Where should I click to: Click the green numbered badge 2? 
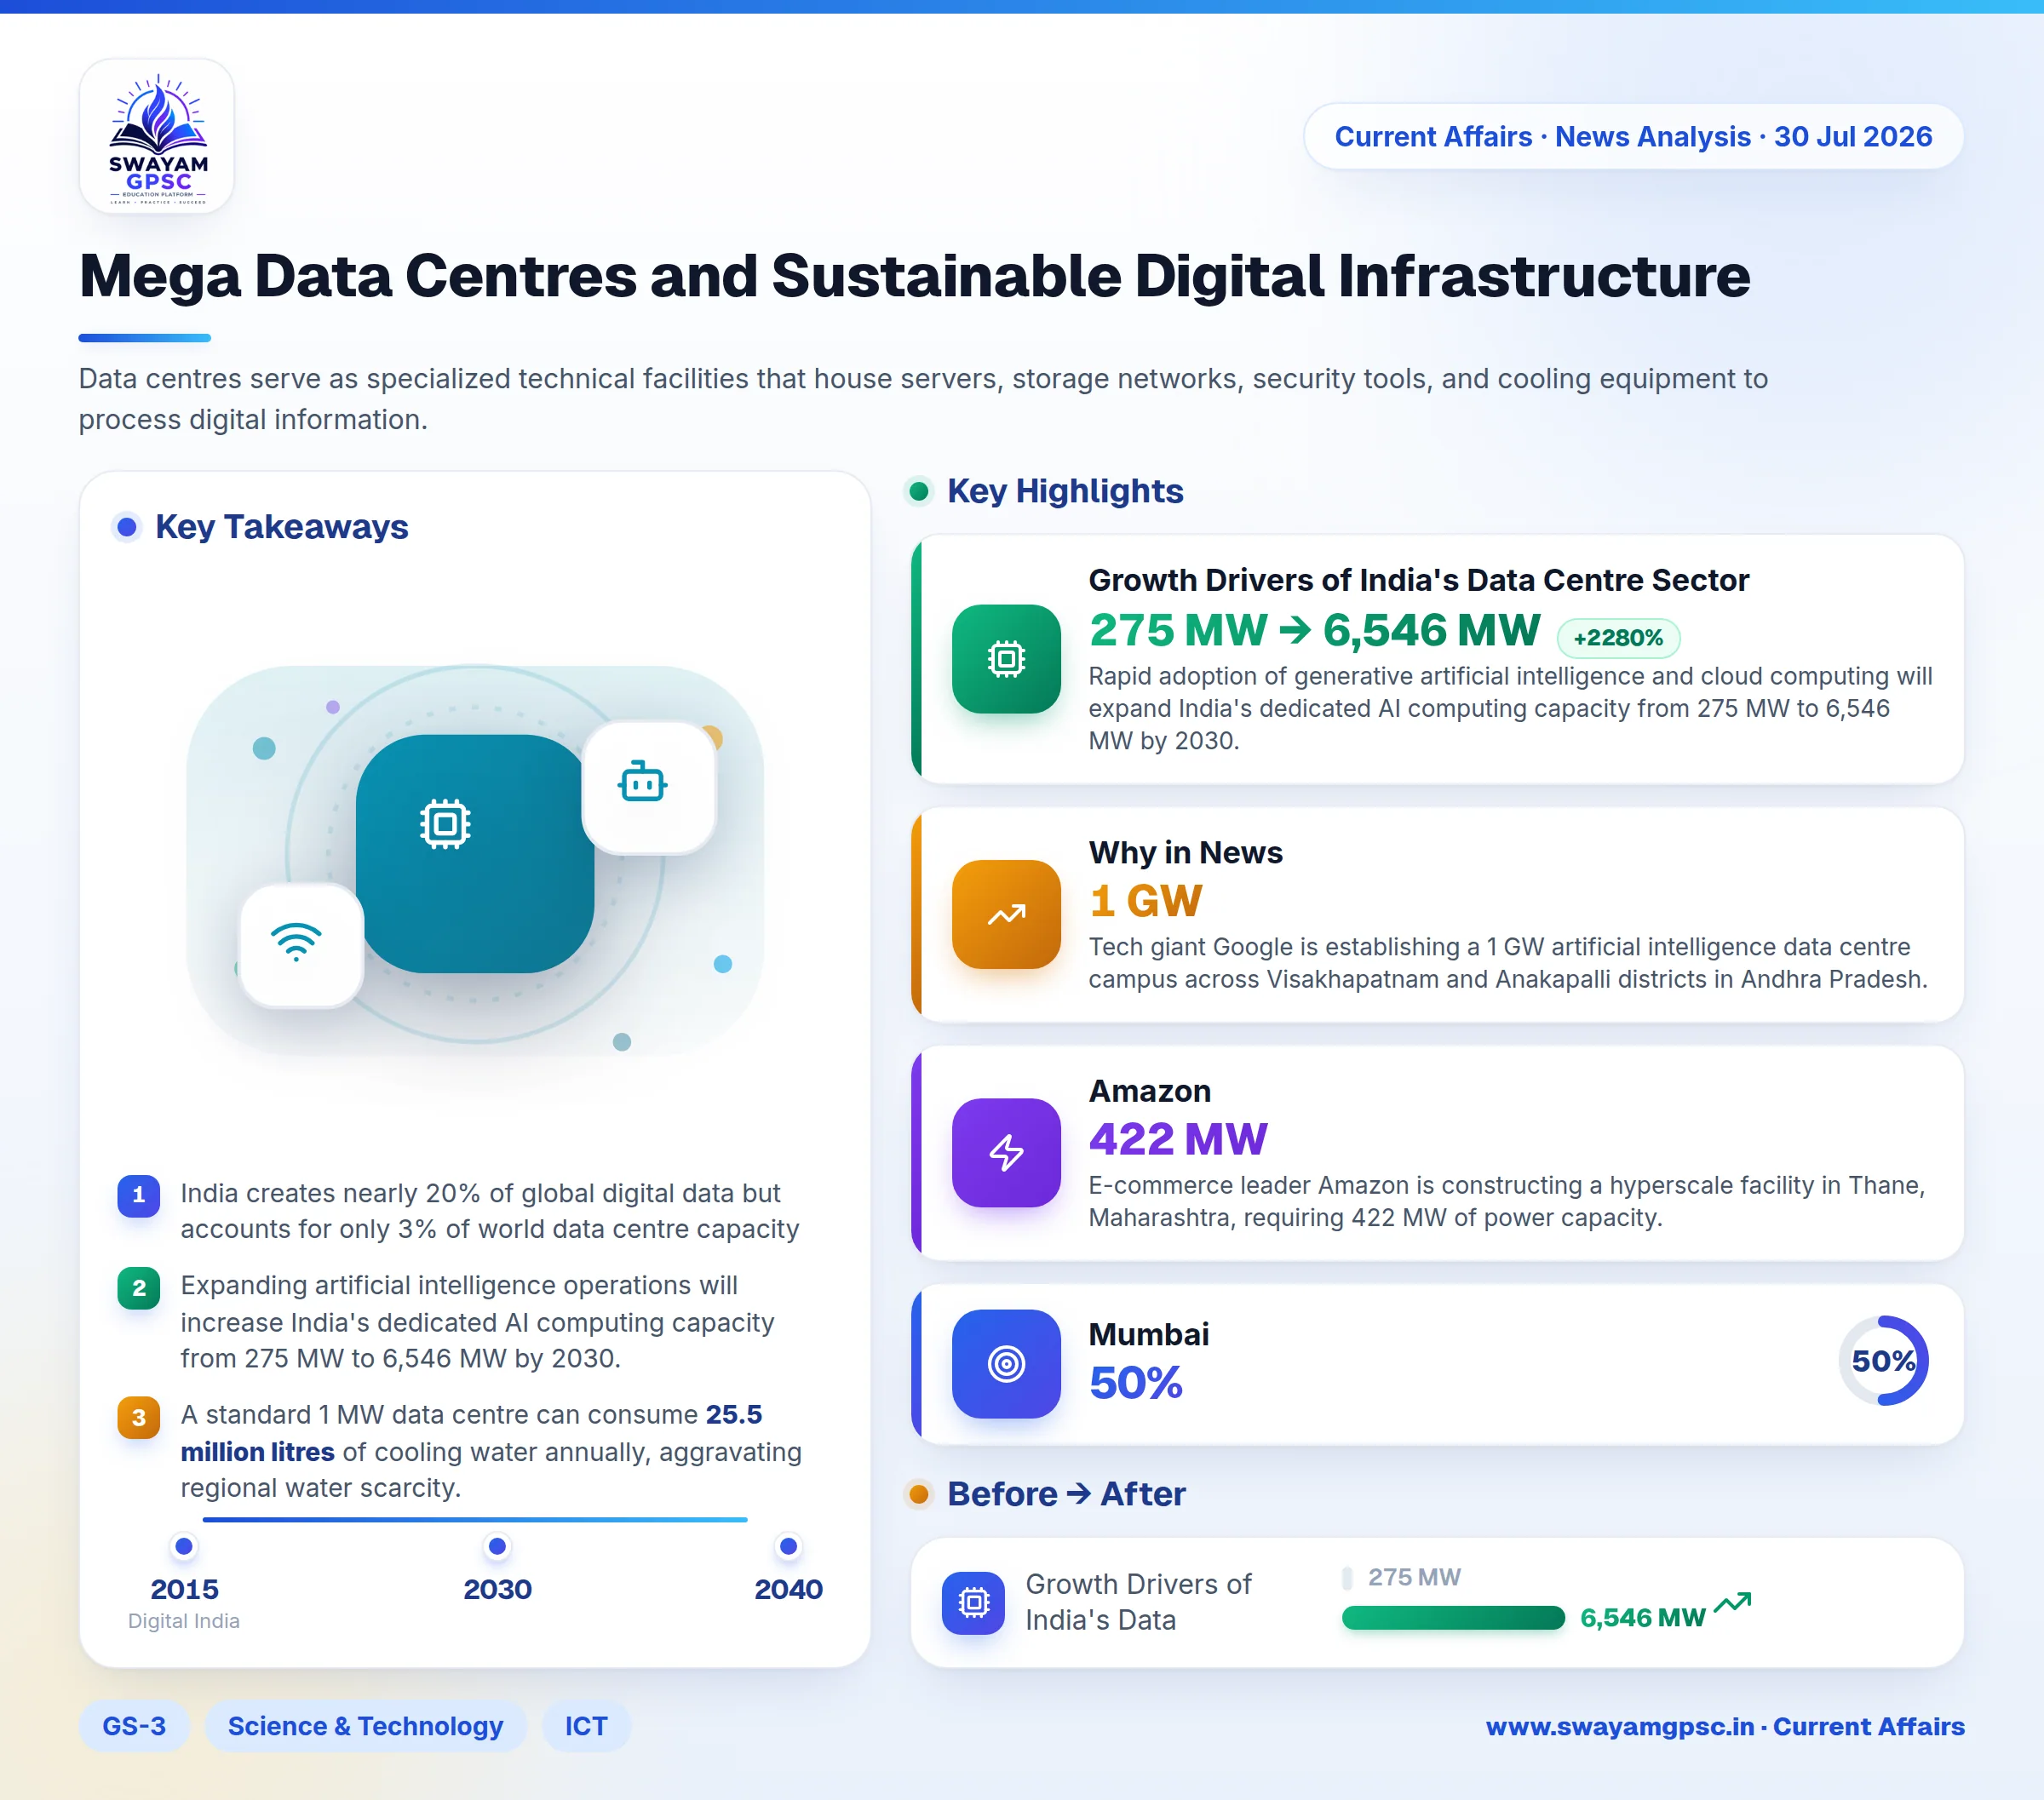click(x=139, y=1288)
